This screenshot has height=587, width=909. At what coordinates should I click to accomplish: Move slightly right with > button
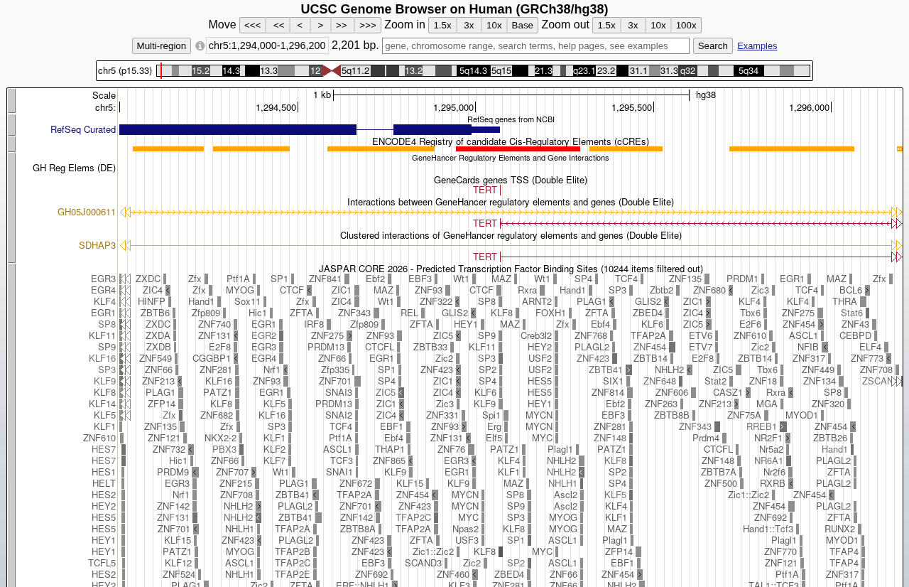pyautogui.click(x=320, y=26)
